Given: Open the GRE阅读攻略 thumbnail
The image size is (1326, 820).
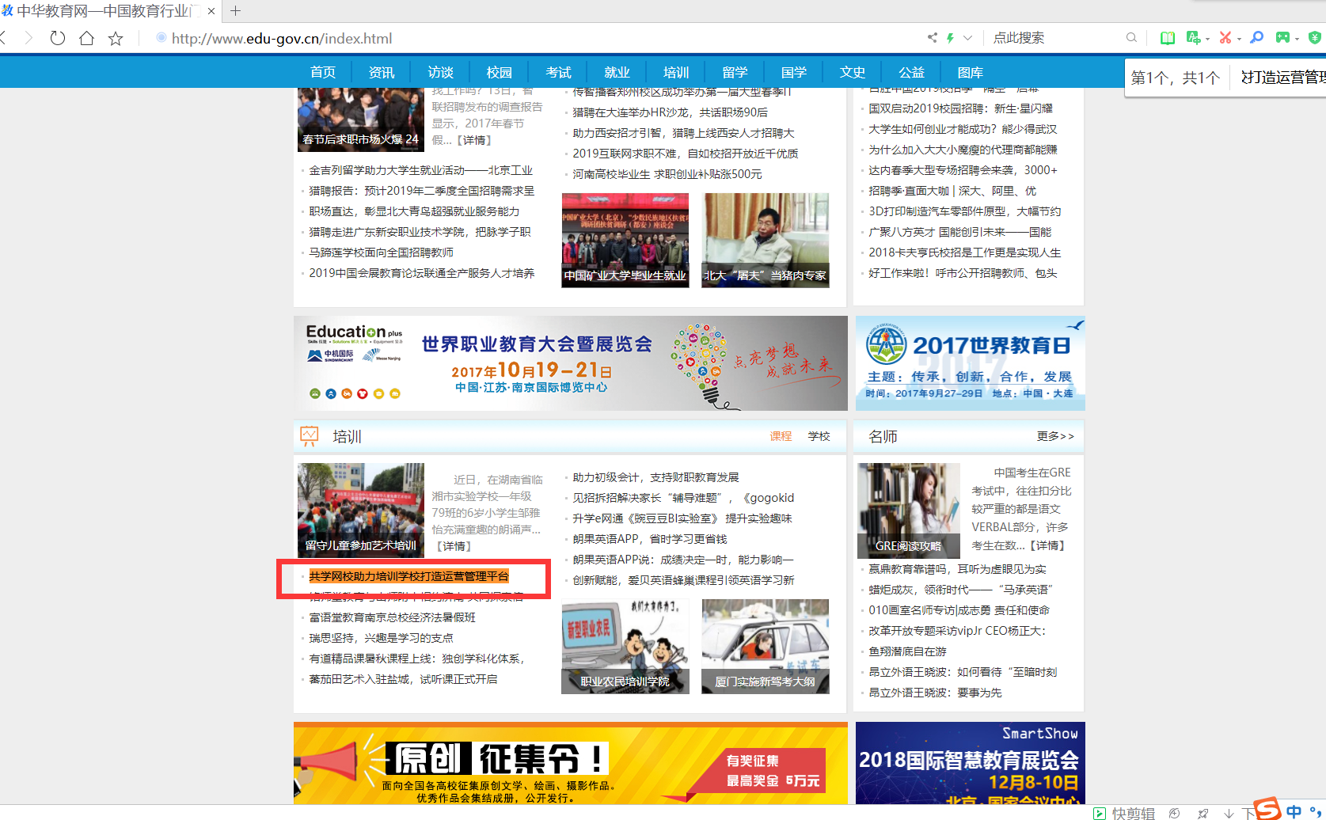Looking at the screenshot, I should click(x=909, y=510).
